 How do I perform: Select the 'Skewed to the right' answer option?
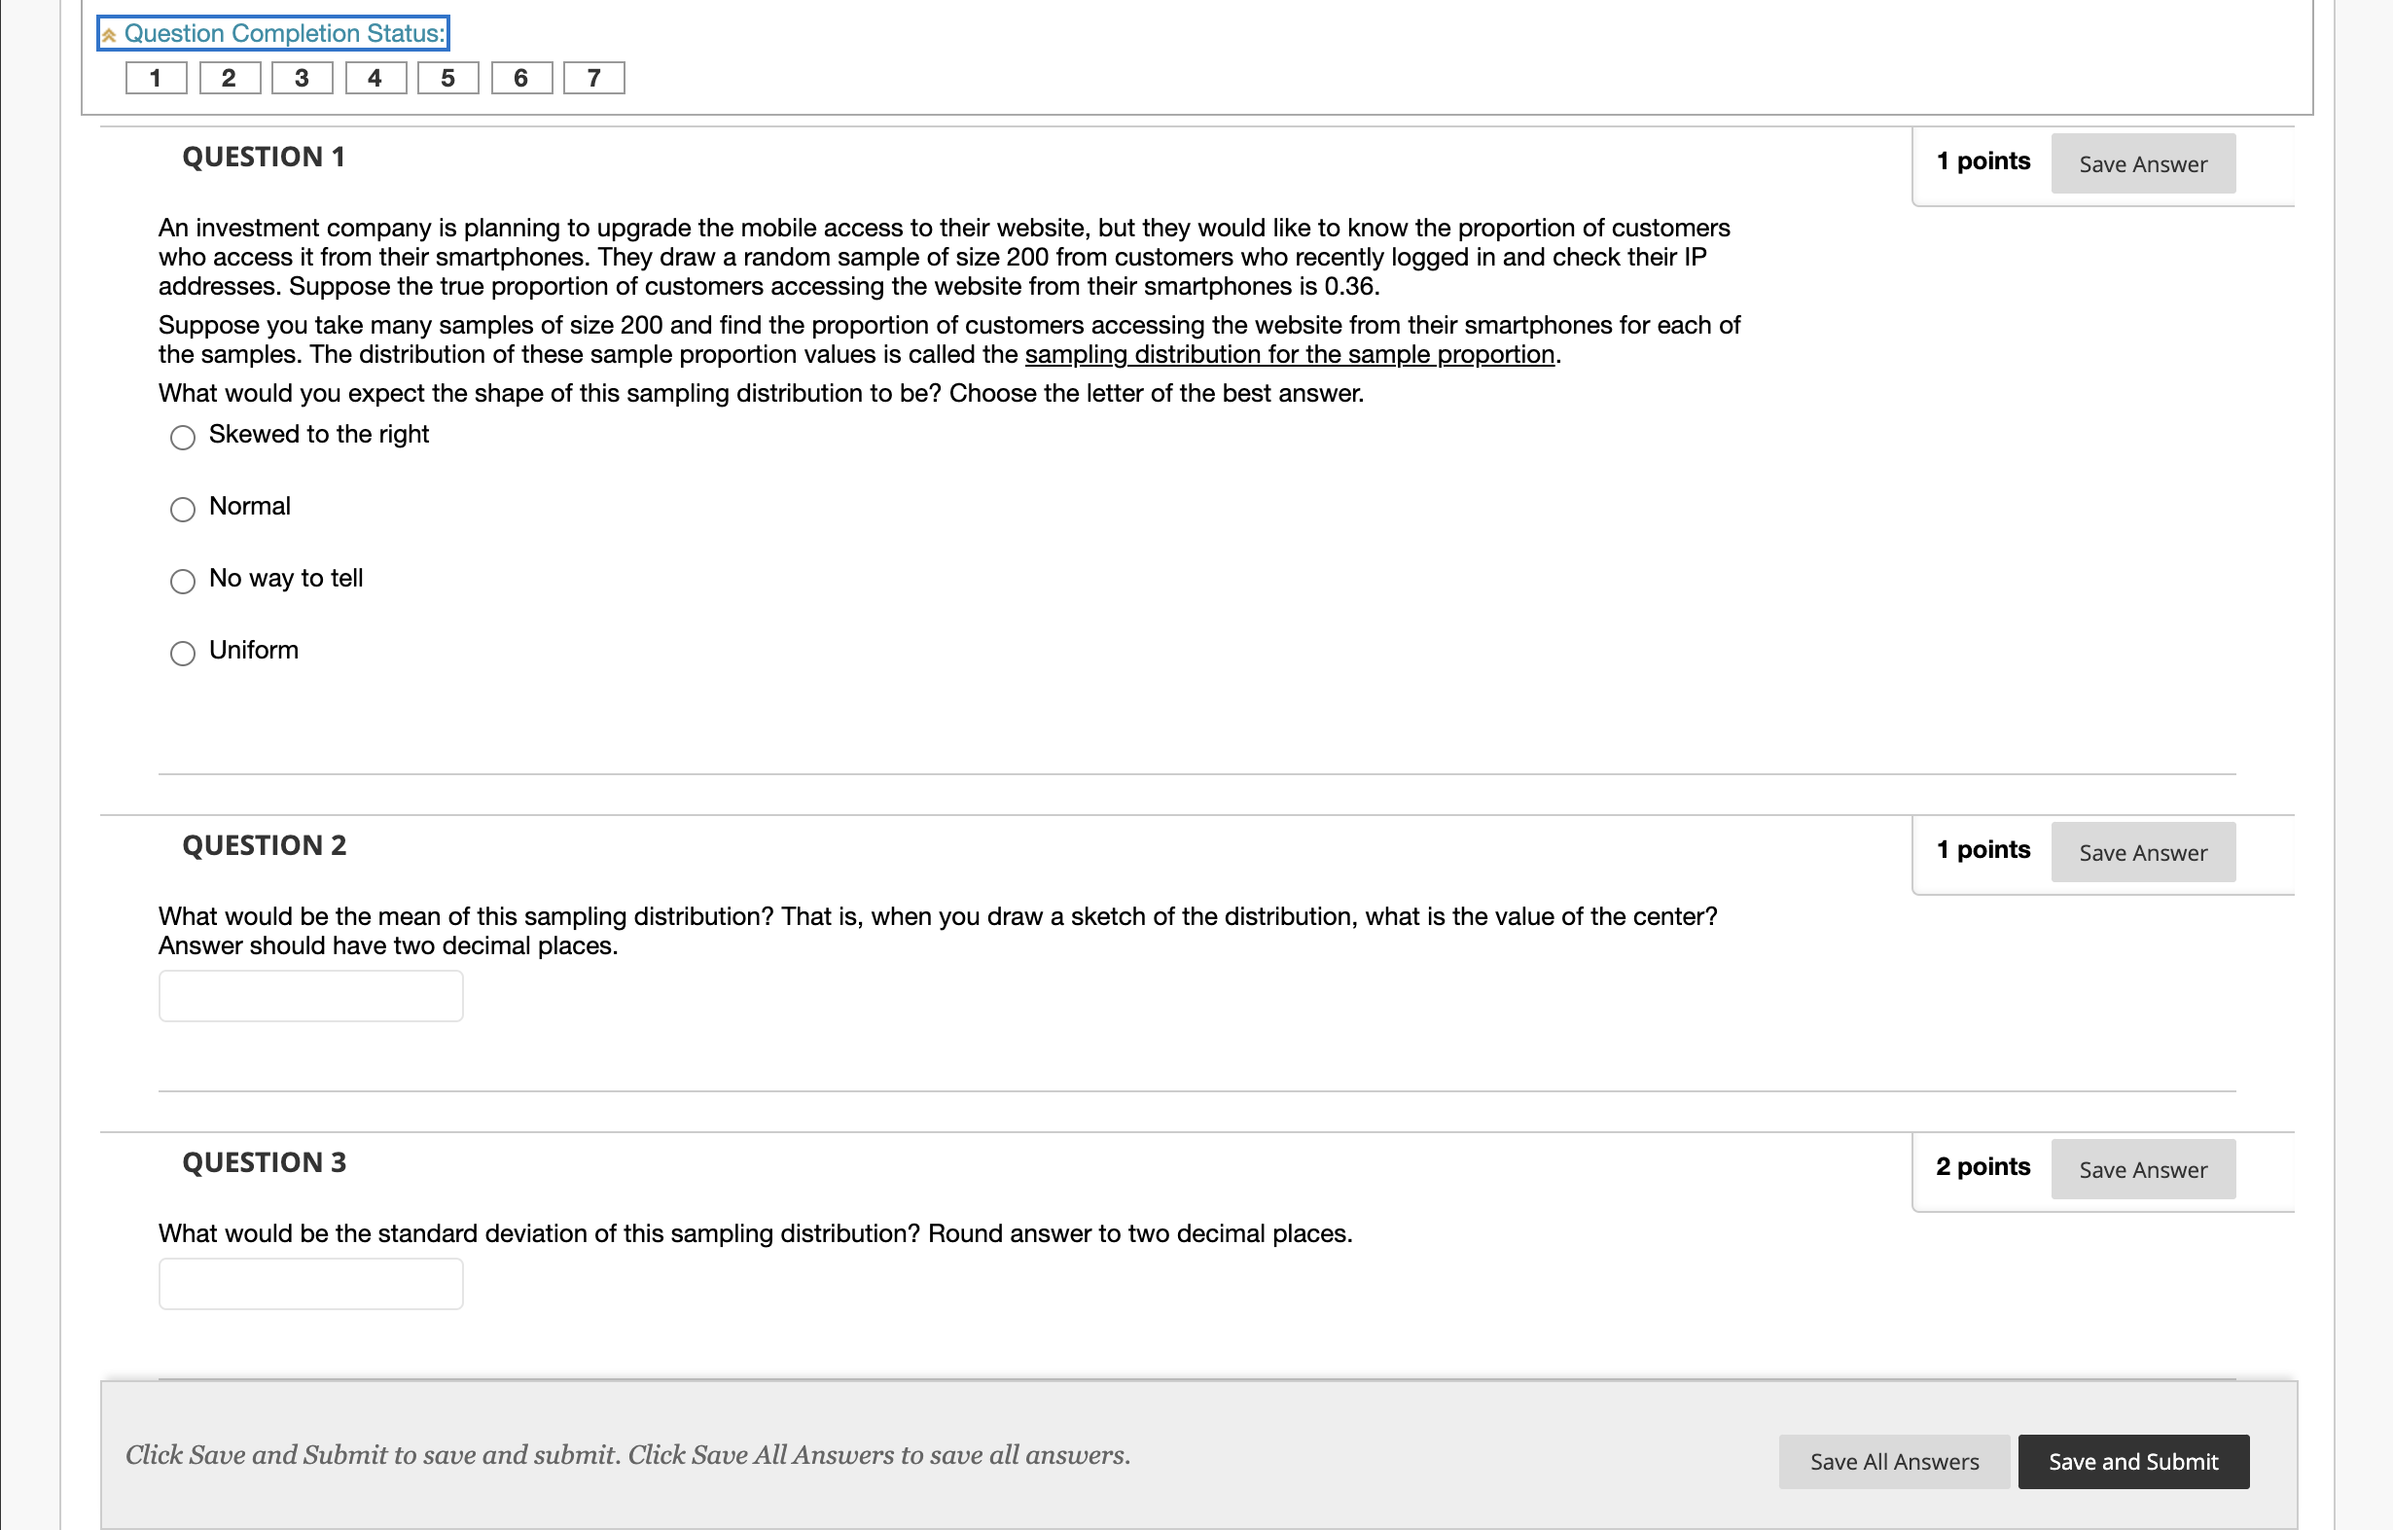tap(182, 437)
